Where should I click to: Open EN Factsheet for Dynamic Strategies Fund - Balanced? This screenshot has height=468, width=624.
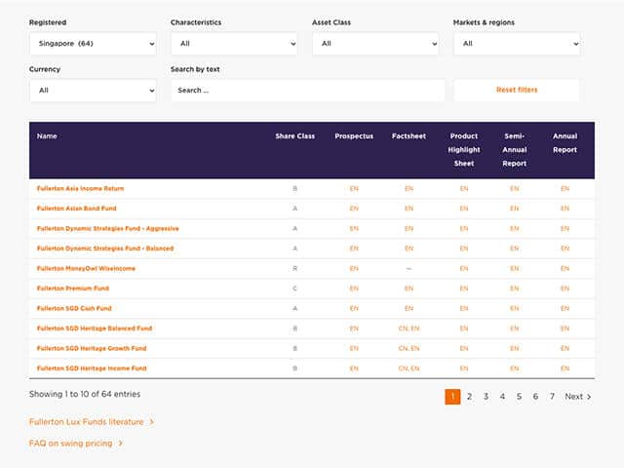[x=409, y=249]
